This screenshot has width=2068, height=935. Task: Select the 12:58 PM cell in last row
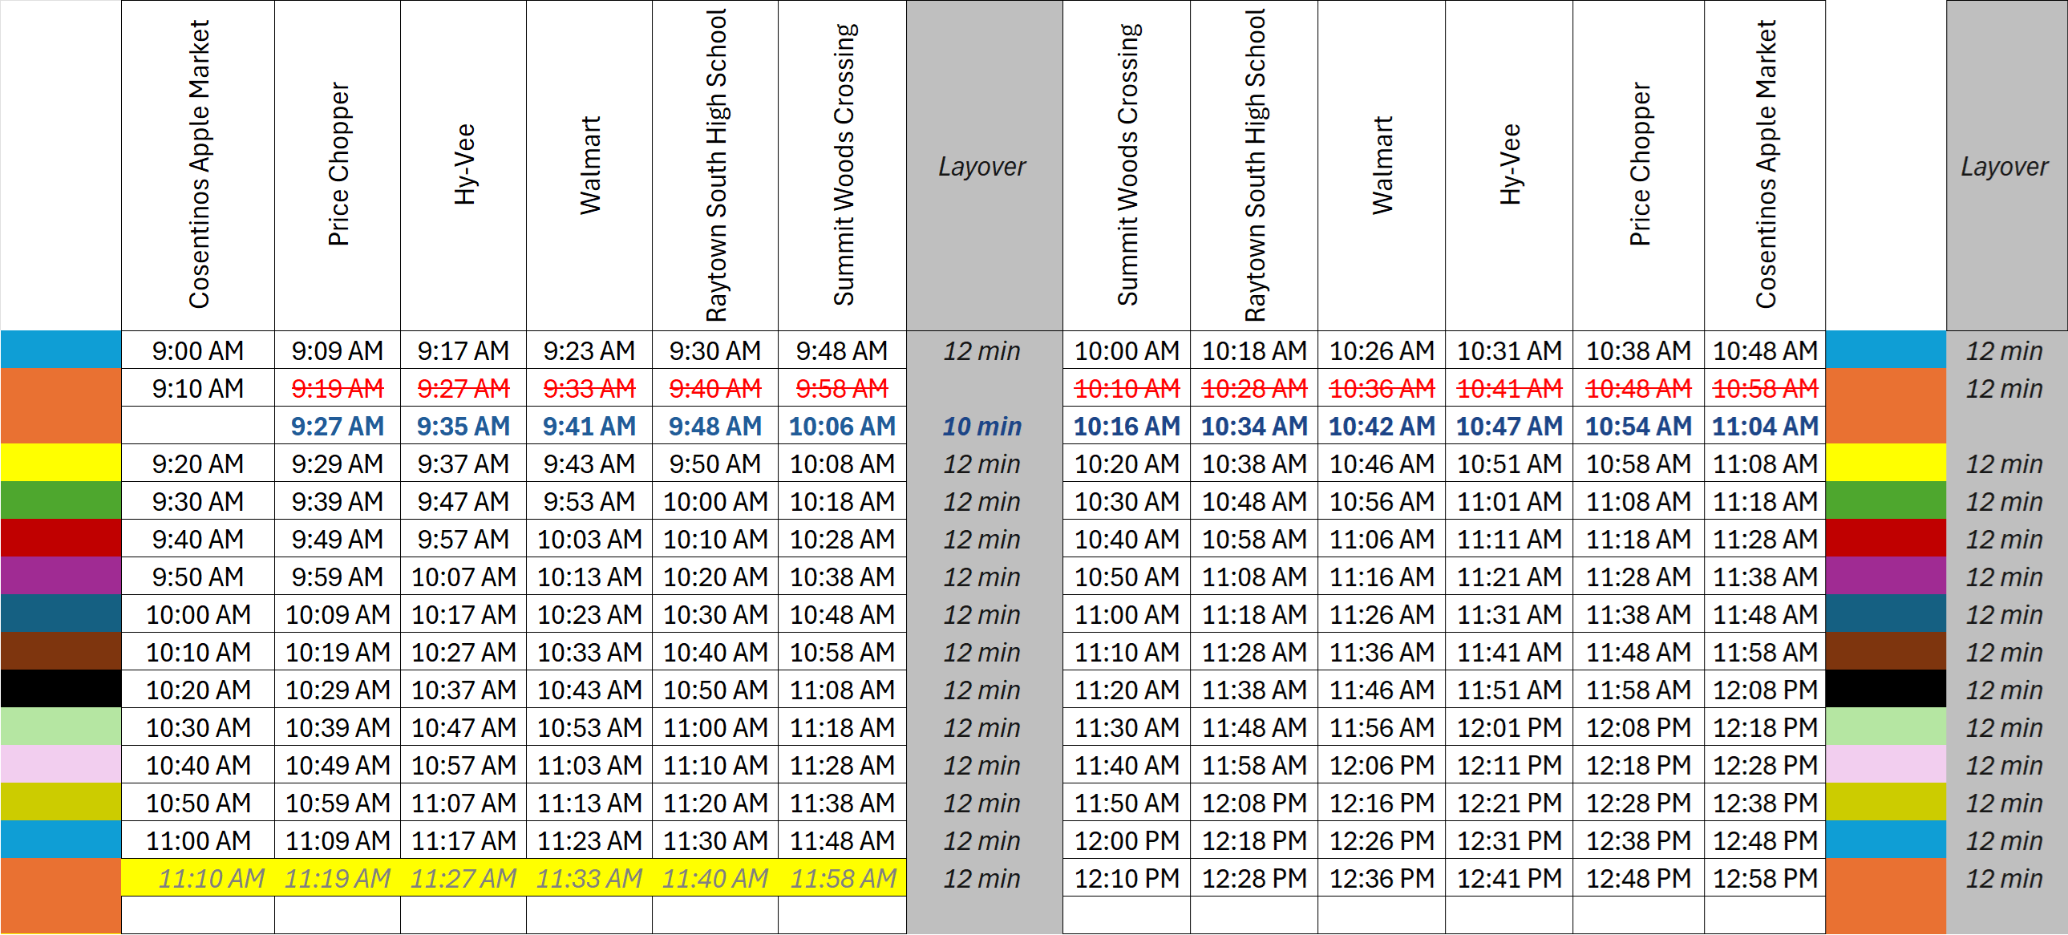pyautogui.click(x=1765, y=878)
